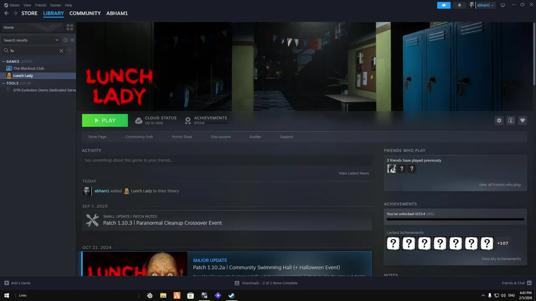Open Friends & Chat panel
The width and height of the screenshot is (536, 301).
(517, 283)
